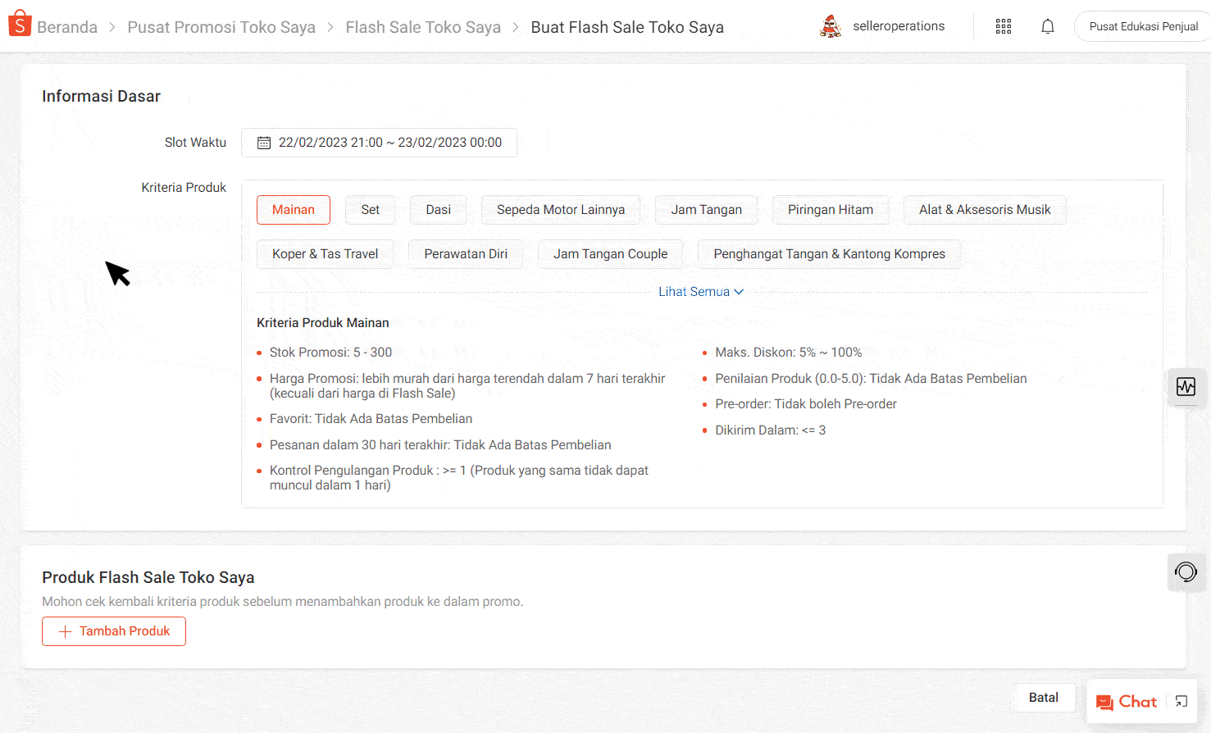Select the Perawatan Diri category

coord(466,253)
